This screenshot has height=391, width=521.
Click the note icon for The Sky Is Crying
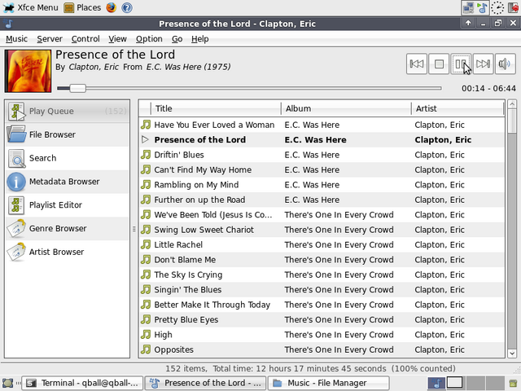pyautogui.click(x=146, y=275)
